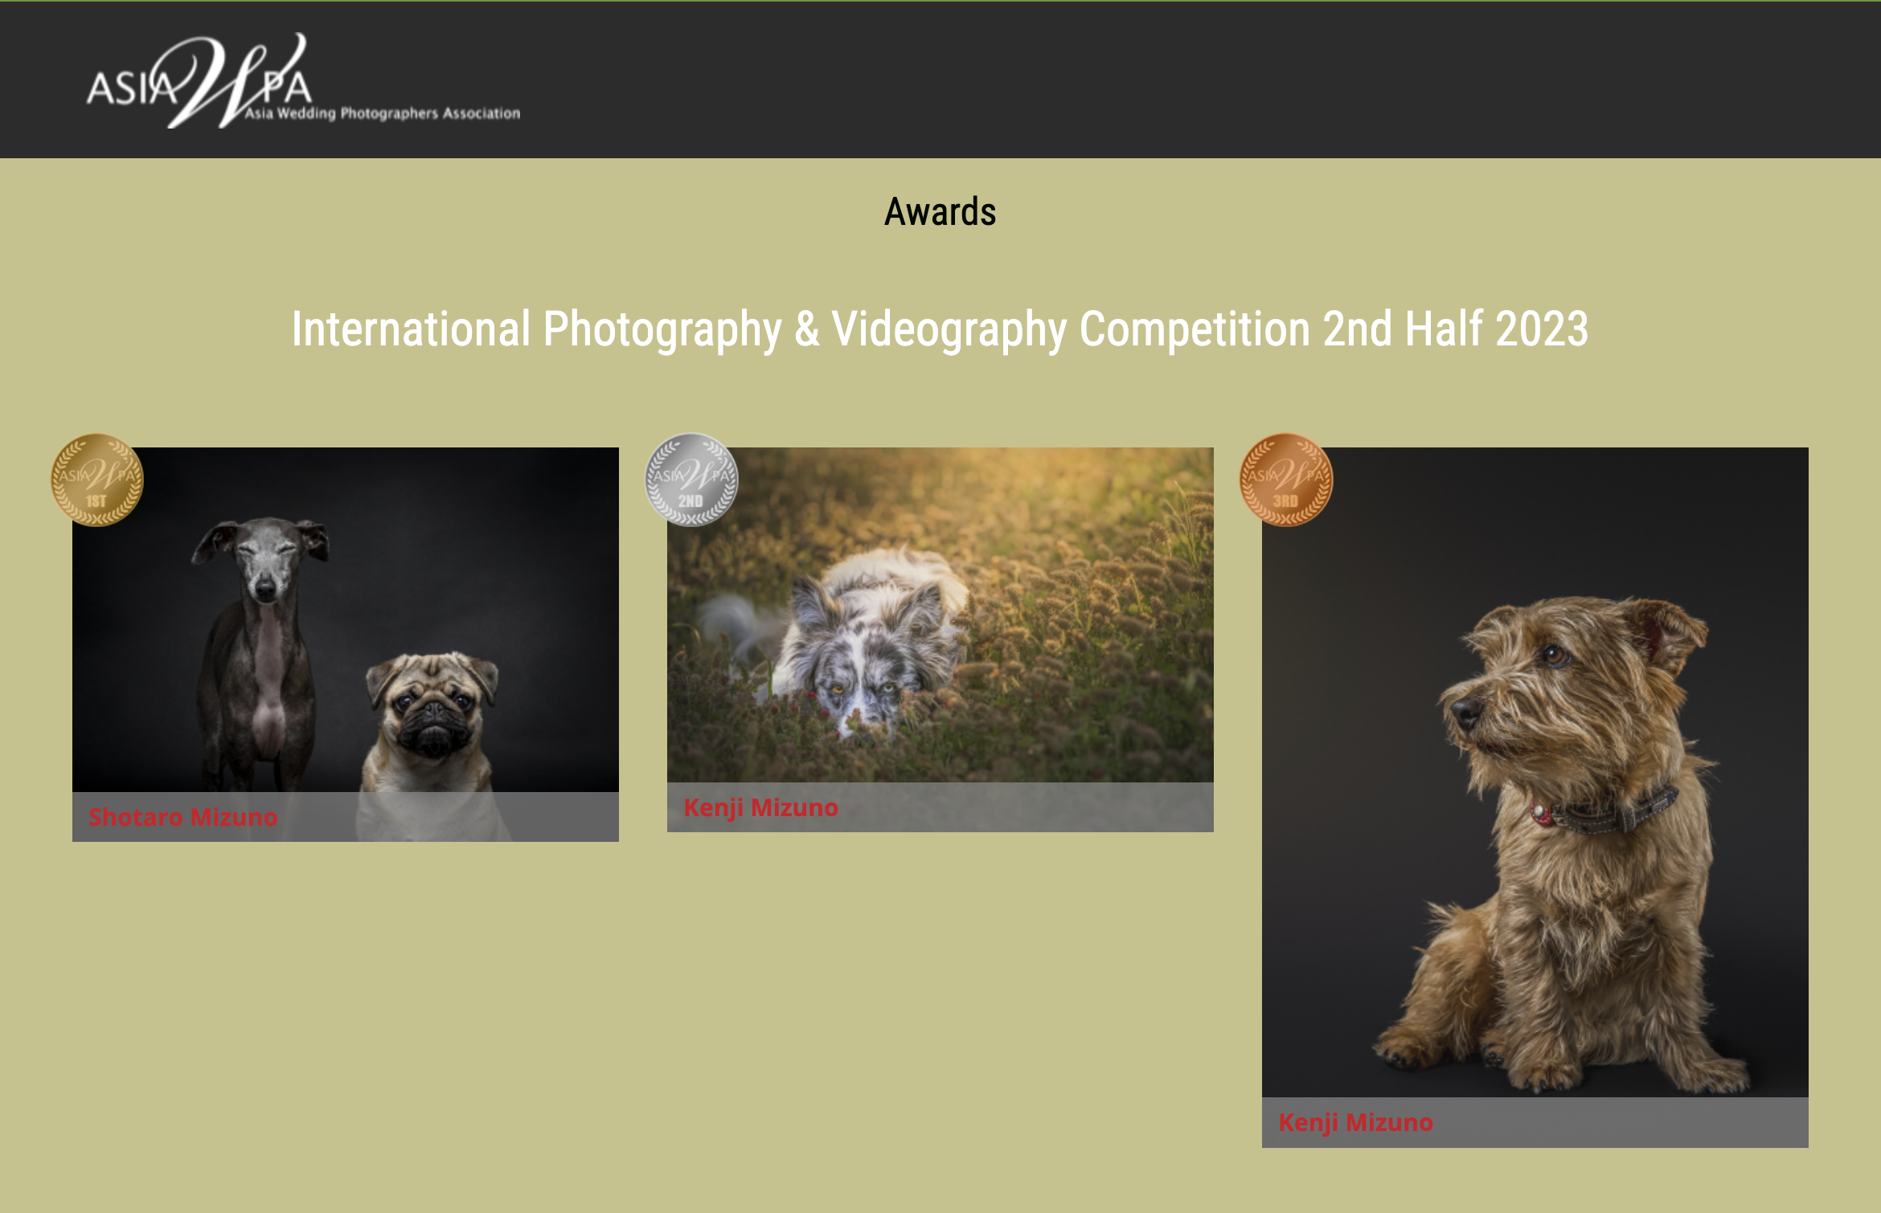Click the Asia Wedding Photographers Association tagline

click(383, 113)
